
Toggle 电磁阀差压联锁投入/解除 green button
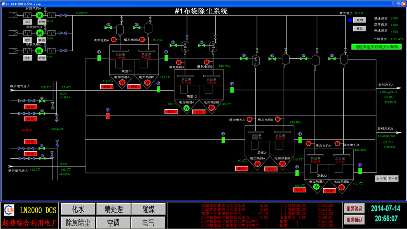(x=376, y=47)
